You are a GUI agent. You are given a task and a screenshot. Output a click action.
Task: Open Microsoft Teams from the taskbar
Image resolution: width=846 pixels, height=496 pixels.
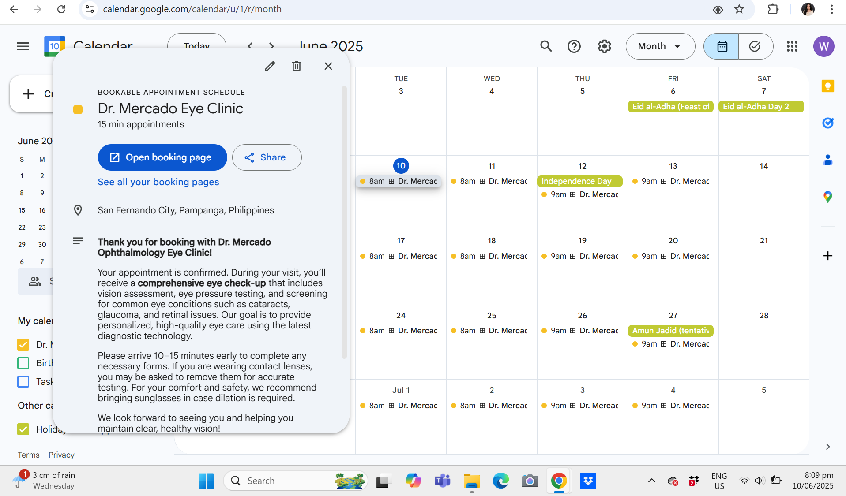tap(442, 481)
